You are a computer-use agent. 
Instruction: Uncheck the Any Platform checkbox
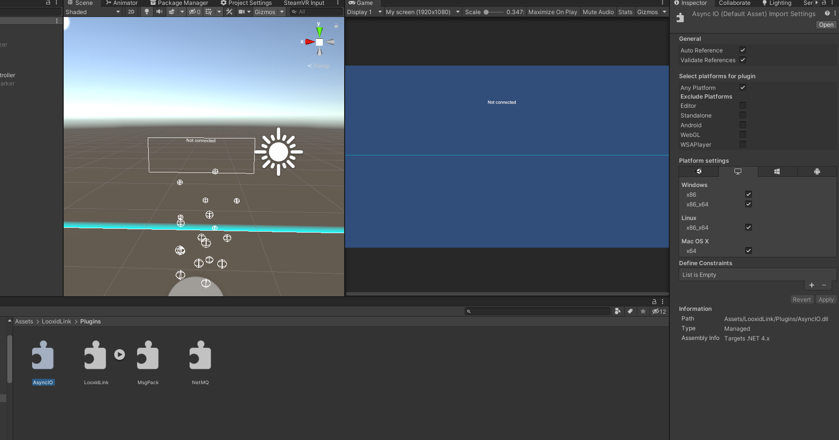pos(743,87)
